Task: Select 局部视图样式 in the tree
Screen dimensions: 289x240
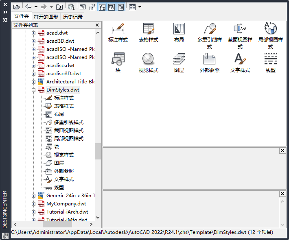Action: tap(69, 139)
